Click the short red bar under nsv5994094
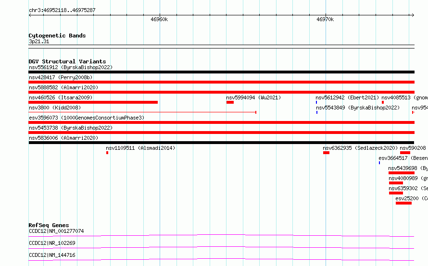This screenshot has height=266, width=428. pos(230,102)
